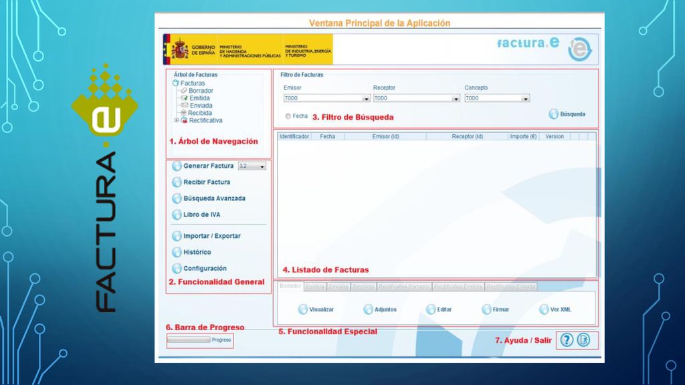Screen dimensions: 685x385
Task: Select the Enviada tab
Action: pyautogui.click(x=338, y=287)
